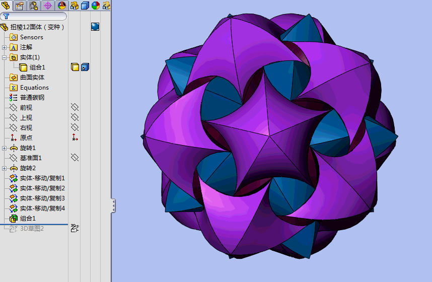Select the 实体-移动/复制3 feature

(x=42, y=198)
